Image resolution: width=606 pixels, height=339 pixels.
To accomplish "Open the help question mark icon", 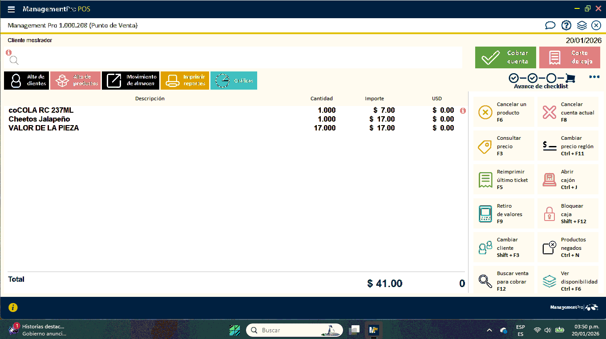I will pyautogui.click(x=566, y=26).
